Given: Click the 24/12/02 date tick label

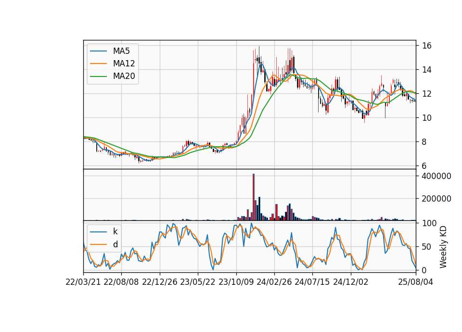Looking at the screenshot, I should click(351, 282).
